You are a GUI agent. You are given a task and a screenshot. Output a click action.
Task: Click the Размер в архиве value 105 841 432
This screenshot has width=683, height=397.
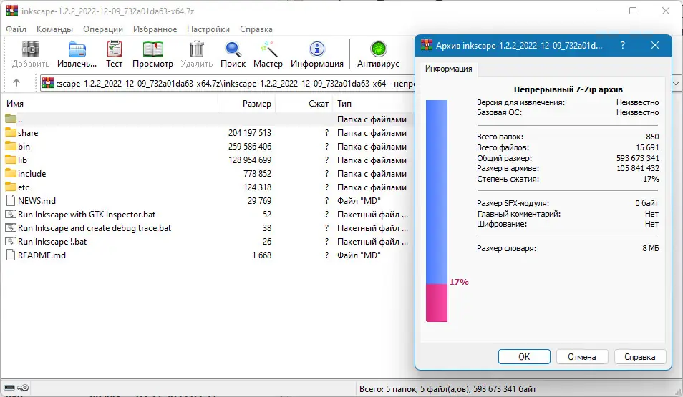pyautogui.click(x=638, y=168)
